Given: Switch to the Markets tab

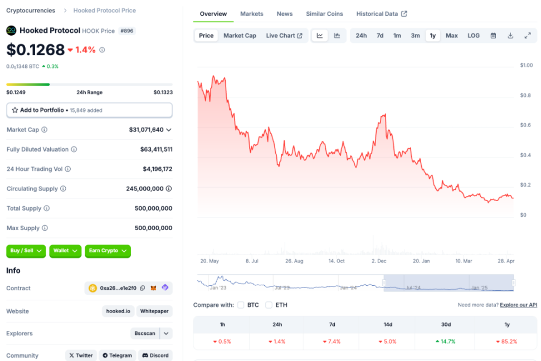Looking at the screenshot, I should [252, 14].
